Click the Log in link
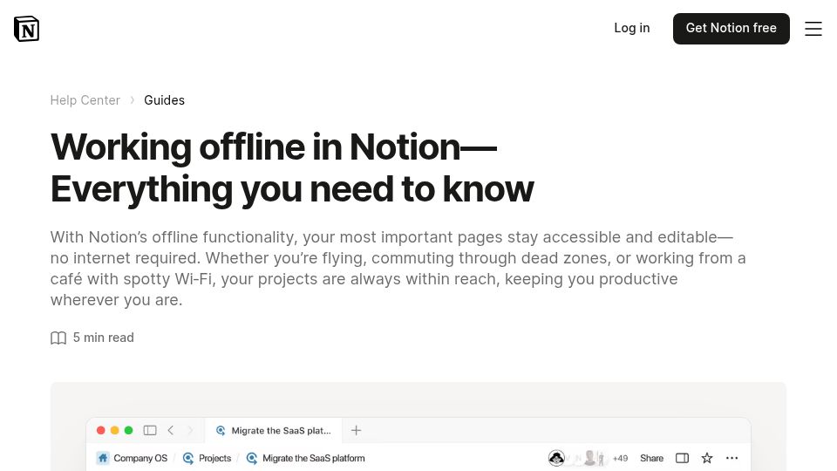The height and width of the screenshot is (471, 837). click(631, 28)
